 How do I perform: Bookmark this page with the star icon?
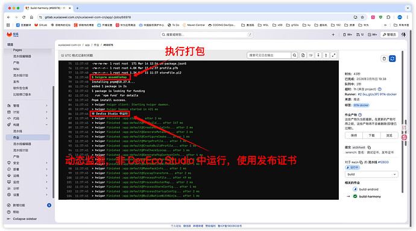point(362,17)
